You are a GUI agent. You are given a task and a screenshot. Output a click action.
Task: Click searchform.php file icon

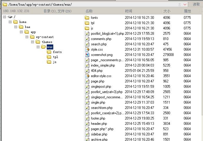87,108
